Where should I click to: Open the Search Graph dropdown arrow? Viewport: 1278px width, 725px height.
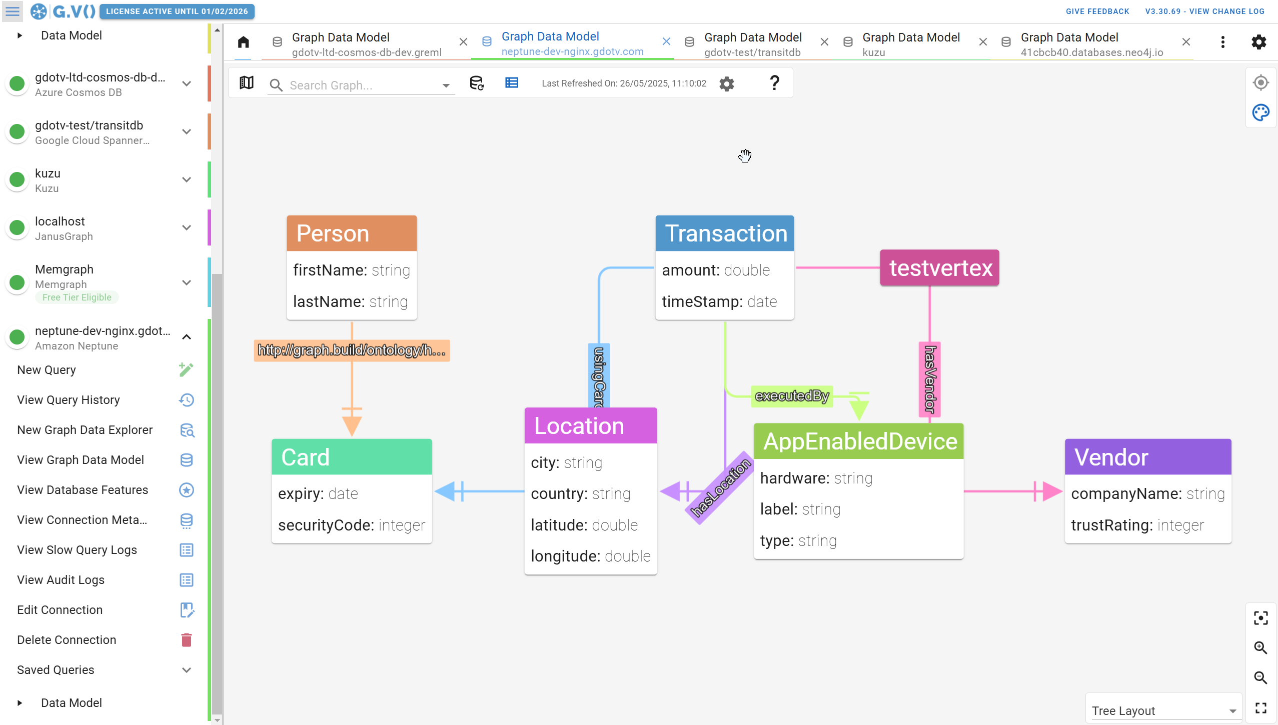(446, 85)
